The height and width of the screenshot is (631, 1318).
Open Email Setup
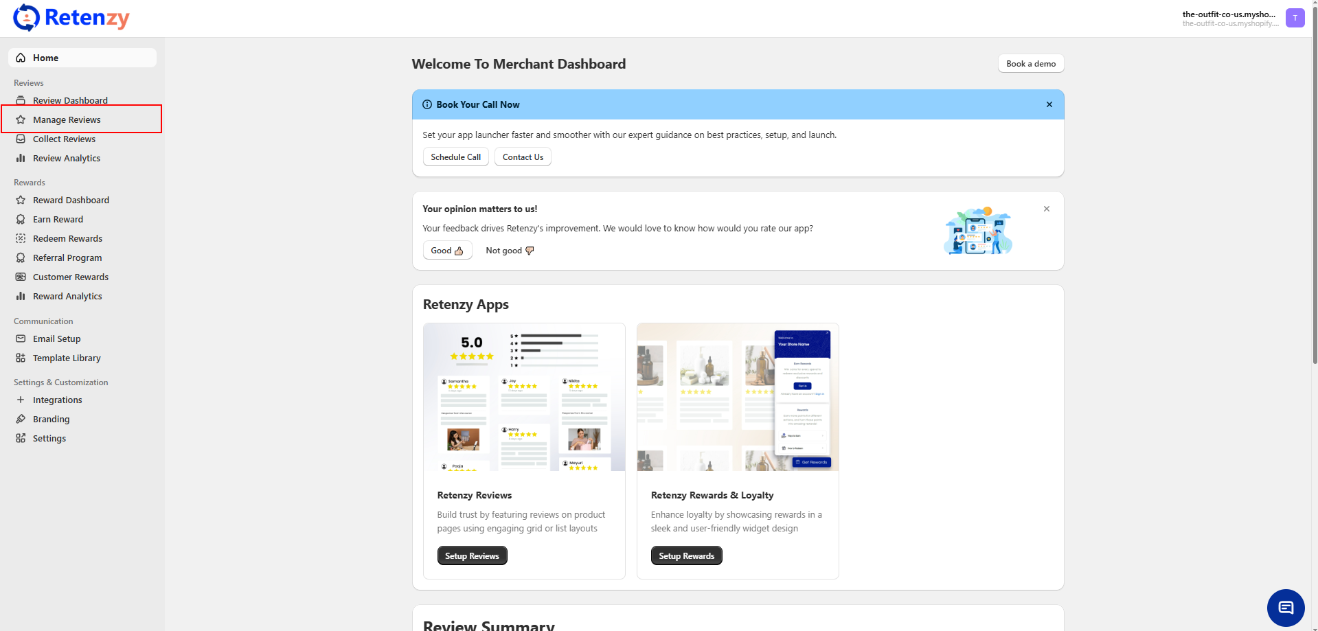pos(82,339)
